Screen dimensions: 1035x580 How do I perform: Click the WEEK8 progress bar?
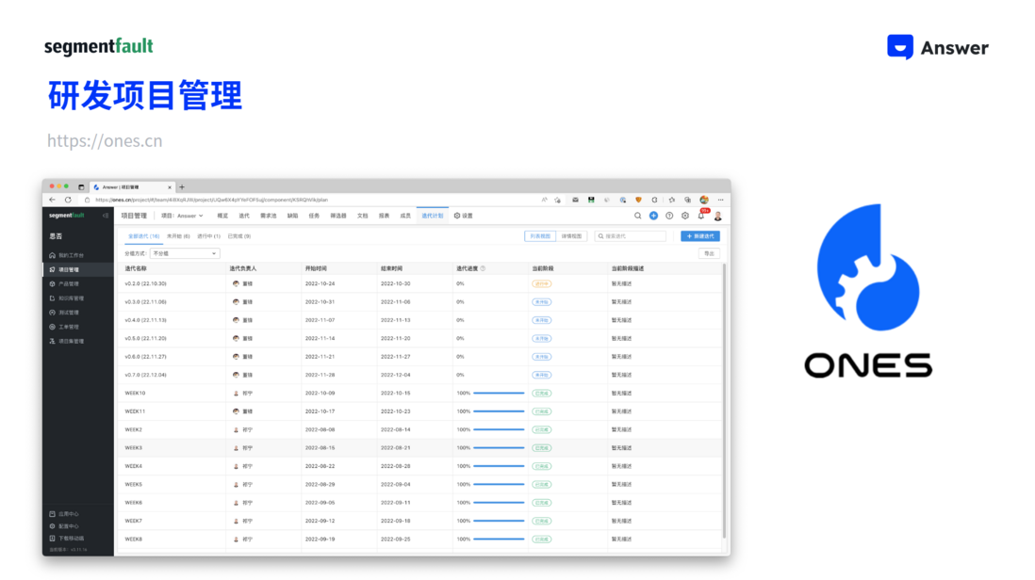[499, 540]
